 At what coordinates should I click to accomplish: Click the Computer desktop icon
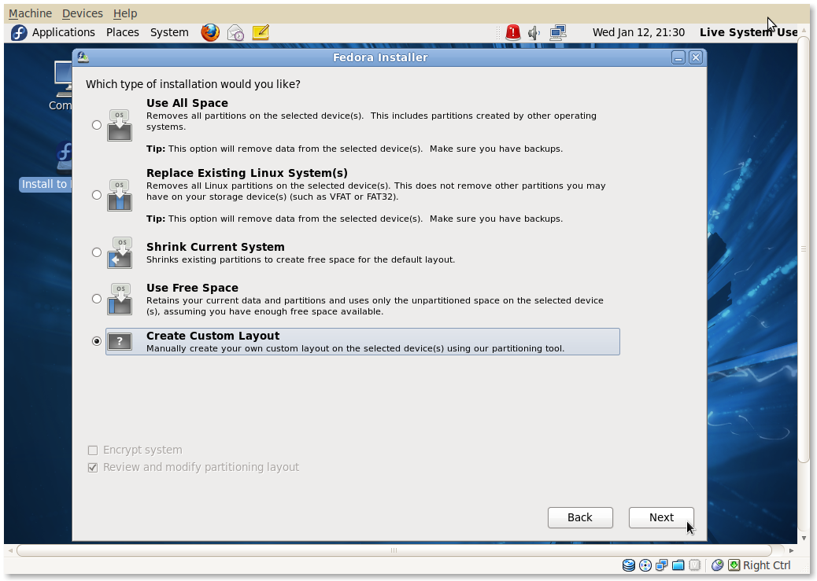(x=63, y=78)
